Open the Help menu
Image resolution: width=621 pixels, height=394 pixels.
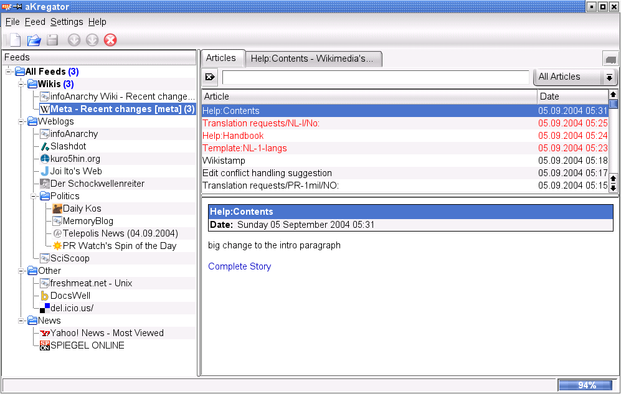(x=97, y=22)
